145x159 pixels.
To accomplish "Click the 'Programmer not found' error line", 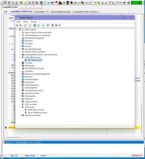I will (73, 142).
